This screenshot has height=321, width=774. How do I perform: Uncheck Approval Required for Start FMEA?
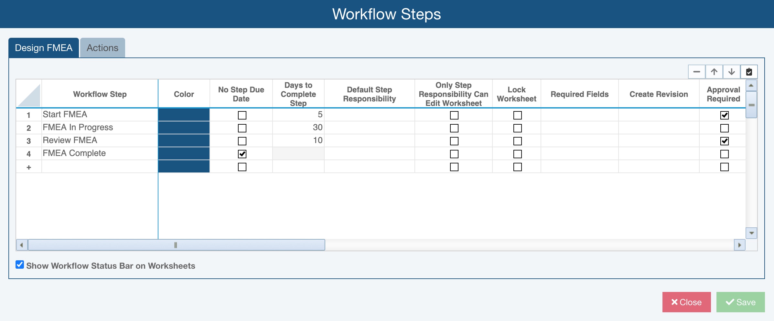(x=724, y=115)
